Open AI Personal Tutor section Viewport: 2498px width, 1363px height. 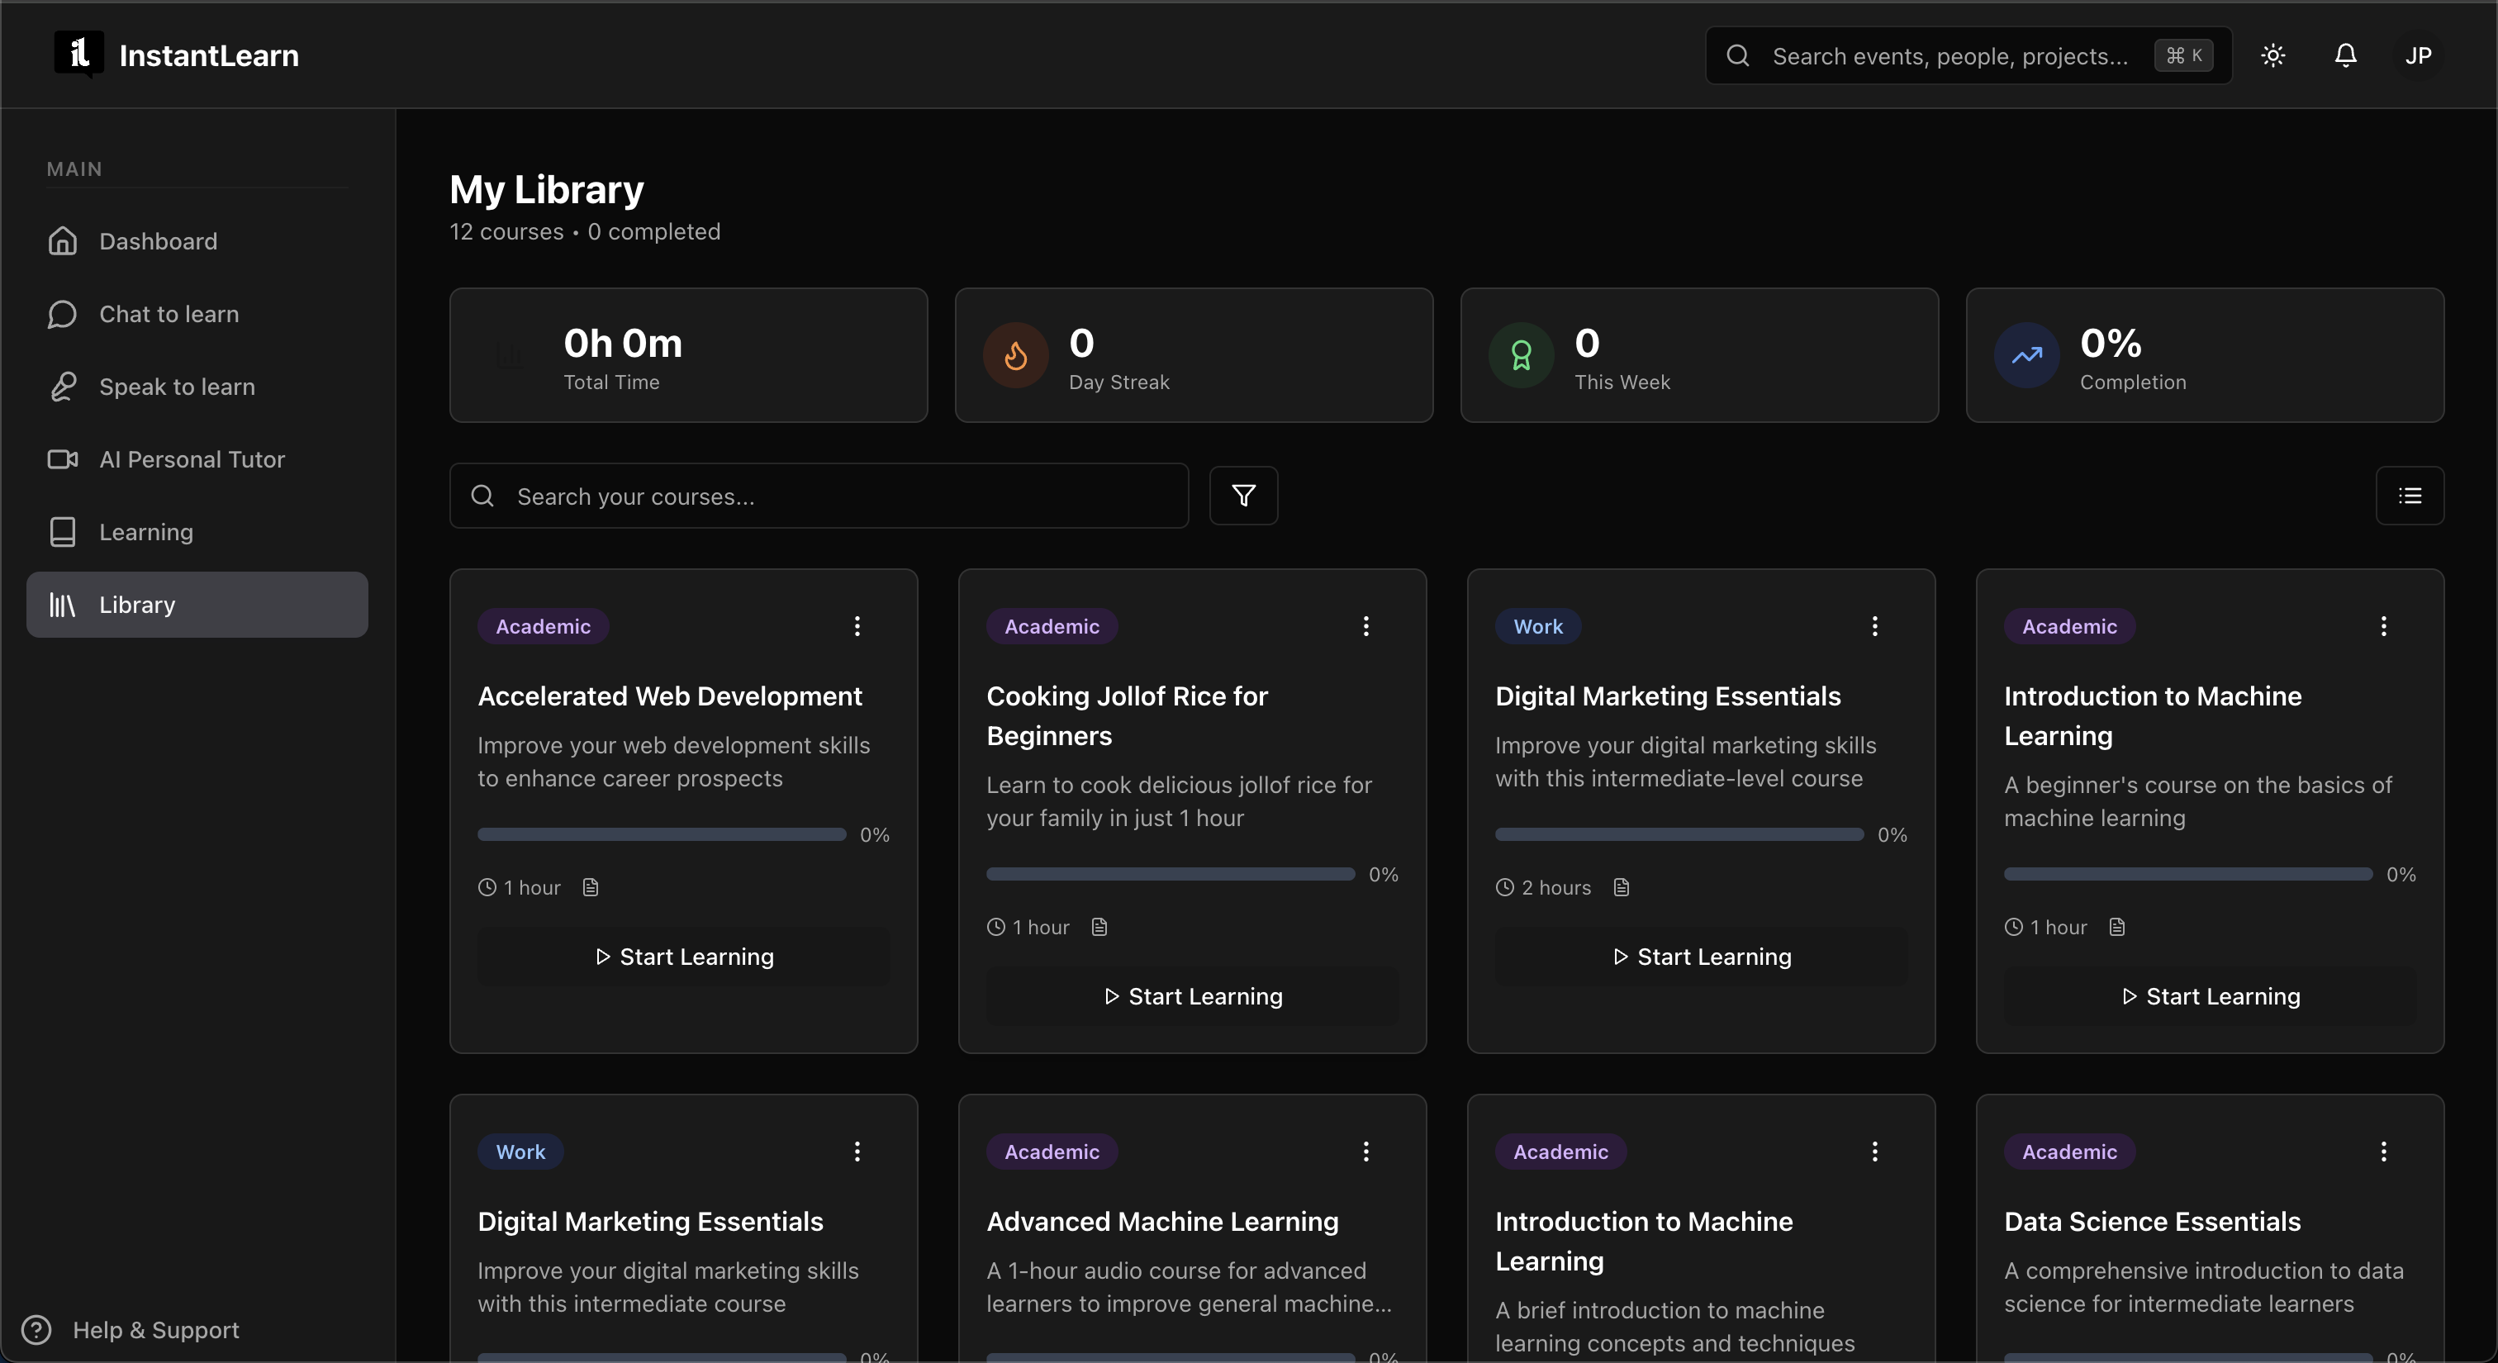click(x=192, y=459)
